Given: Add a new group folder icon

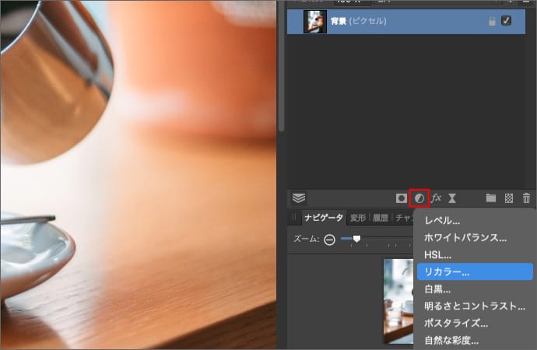Looking at the screenshot, I should coord(491,198).
